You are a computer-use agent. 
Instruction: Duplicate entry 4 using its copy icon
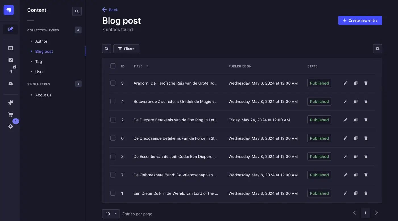356,101
